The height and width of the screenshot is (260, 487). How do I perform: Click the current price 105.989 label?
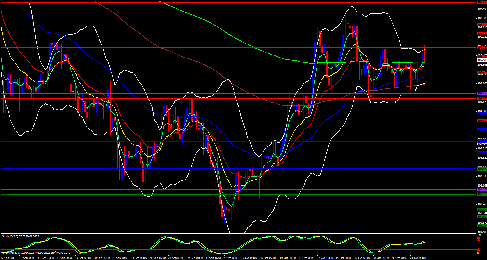click(481, 60)
